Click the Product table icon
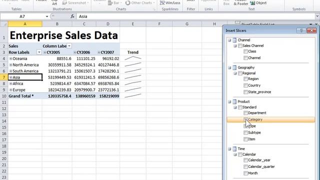 (x=234, y=101)
